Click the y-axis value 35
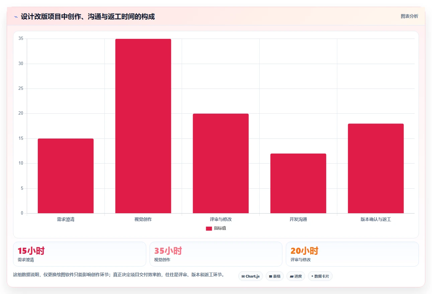Screen dimensions: 432x294 (x=21, y=39)
